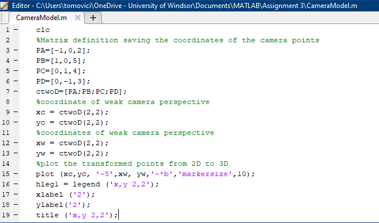Select the CameraModel.m file tab

tap(41, 18)
